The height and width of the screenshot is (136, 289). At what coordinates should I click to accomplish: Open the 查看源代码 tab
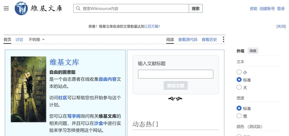pos(188,39)
